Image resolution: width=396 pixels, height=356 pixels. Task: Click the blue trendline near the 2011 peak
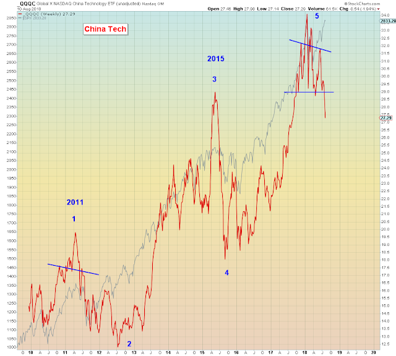click(x=73, y=269)
